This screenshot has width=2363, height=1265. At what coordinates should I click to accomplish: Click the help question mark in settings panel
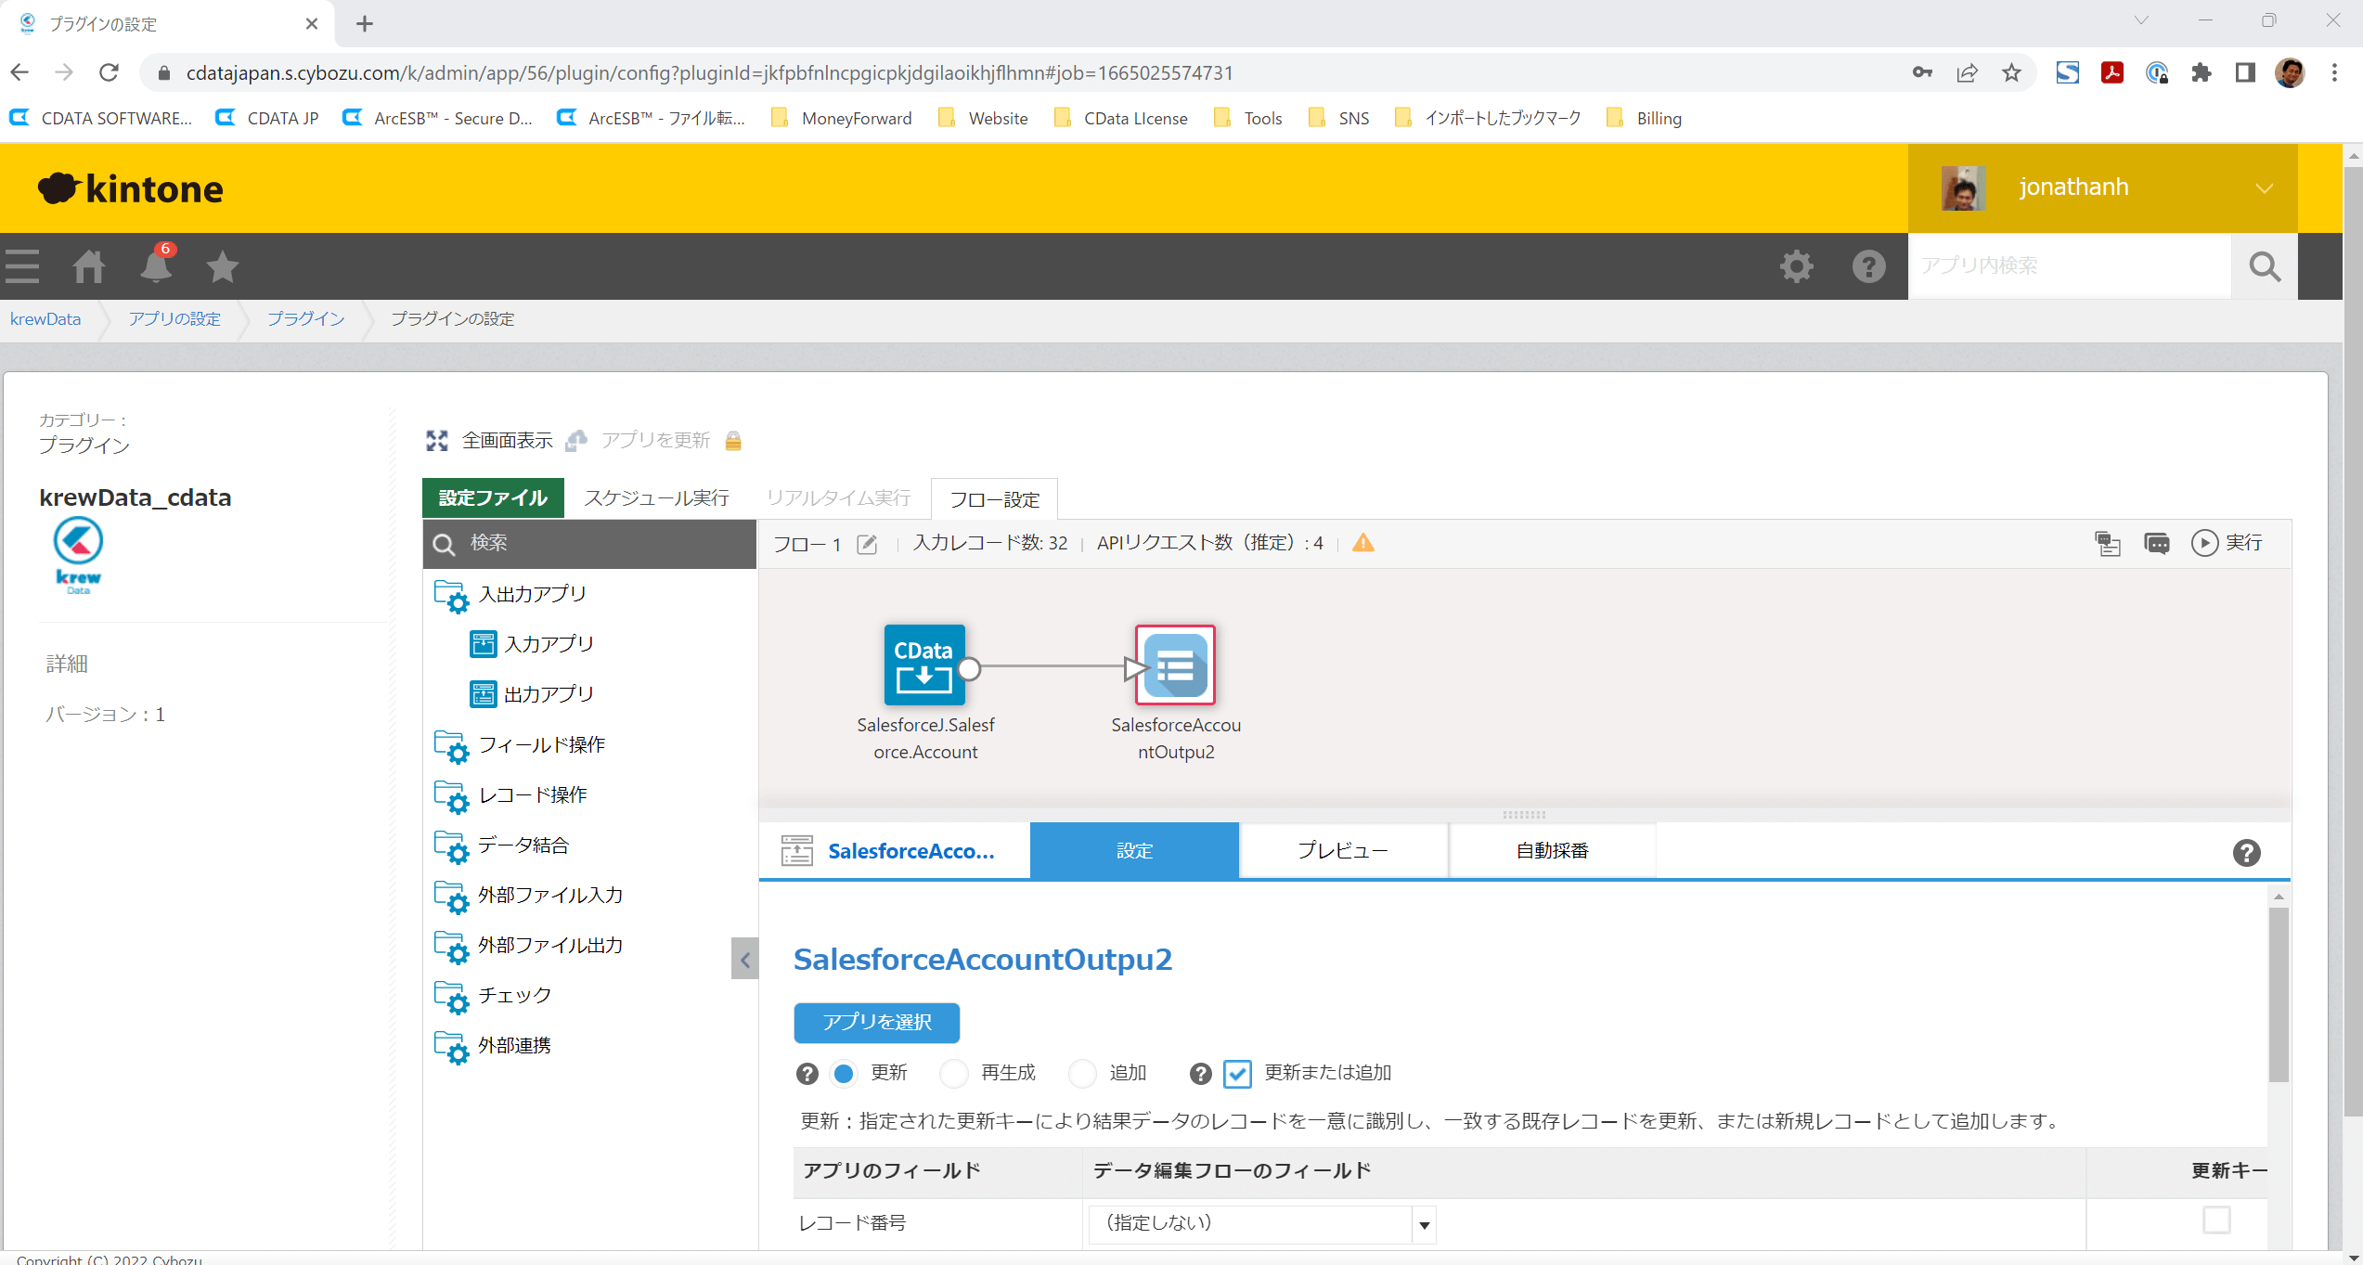[x=2246, y=852]
